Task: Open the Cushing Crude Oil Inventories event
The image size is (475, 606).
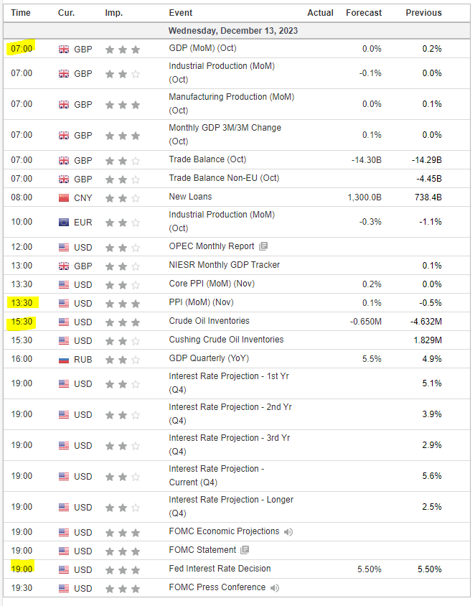Action: pos(226,340)
